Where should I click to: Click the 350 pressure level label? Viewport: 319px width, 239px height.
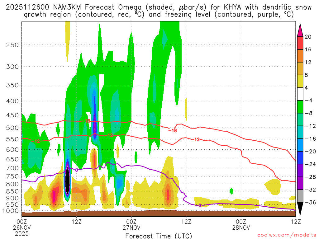(12, 85)
